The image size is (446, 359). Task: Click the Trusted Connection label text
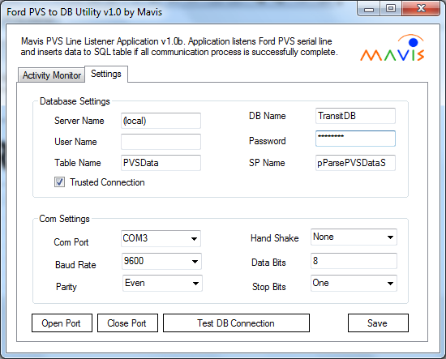pyautogui.click(x=107, y=182)
